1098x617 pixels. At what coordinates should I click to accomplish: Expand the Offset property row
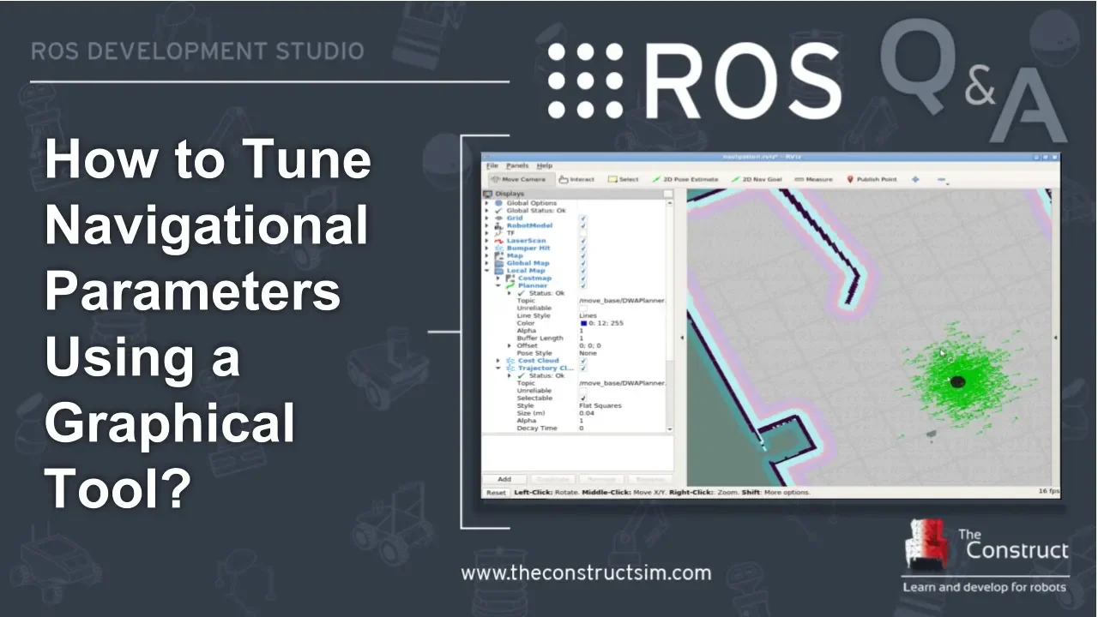509,345
